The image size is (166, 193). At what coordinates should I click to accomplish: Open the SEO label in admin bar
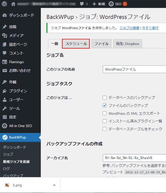118,4
